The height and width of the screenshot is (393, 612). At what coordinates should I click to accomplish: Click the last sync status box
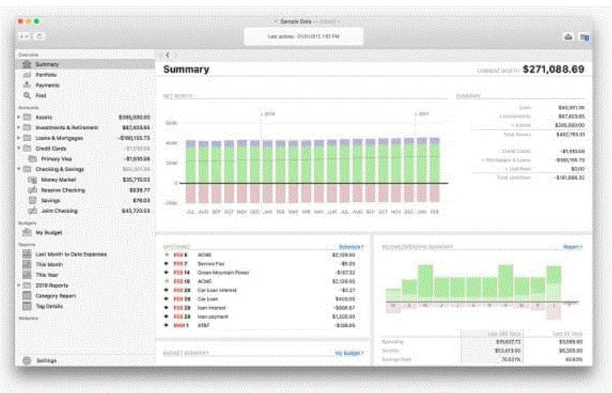(x=303, y=36)
